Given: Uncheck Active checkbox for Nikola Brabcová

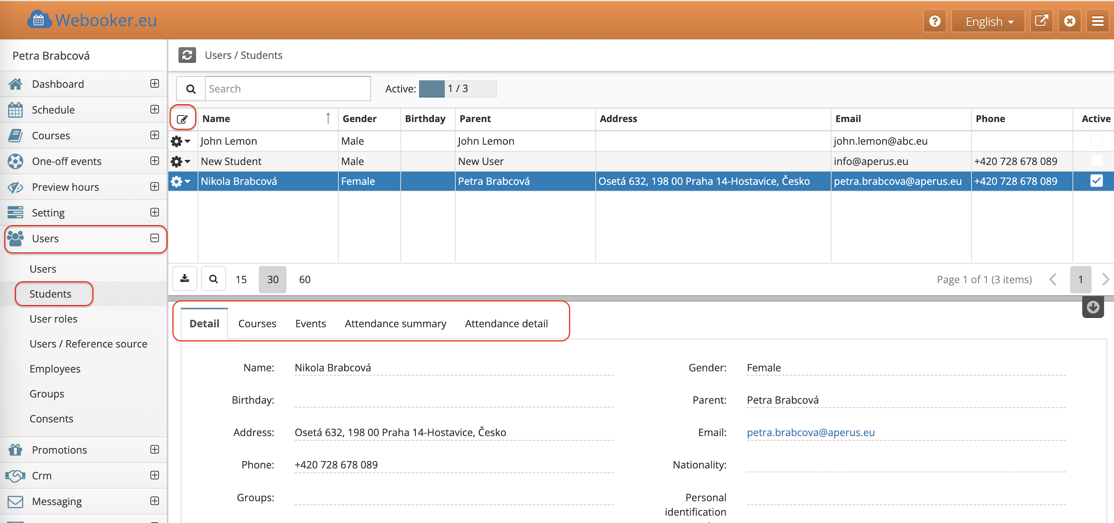Looking at the screenshot, I should tap(1096, 180).
